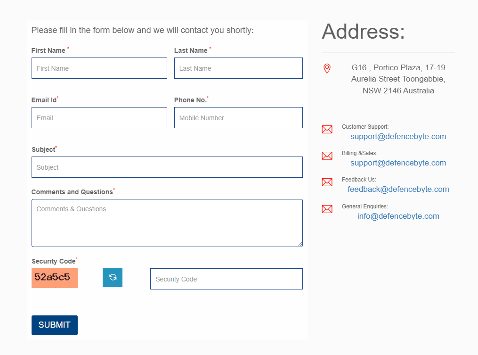Image resolution: width=478 pixels, height=355 pixels.
Task: Click inside the Last Name field
Action: 238,68
